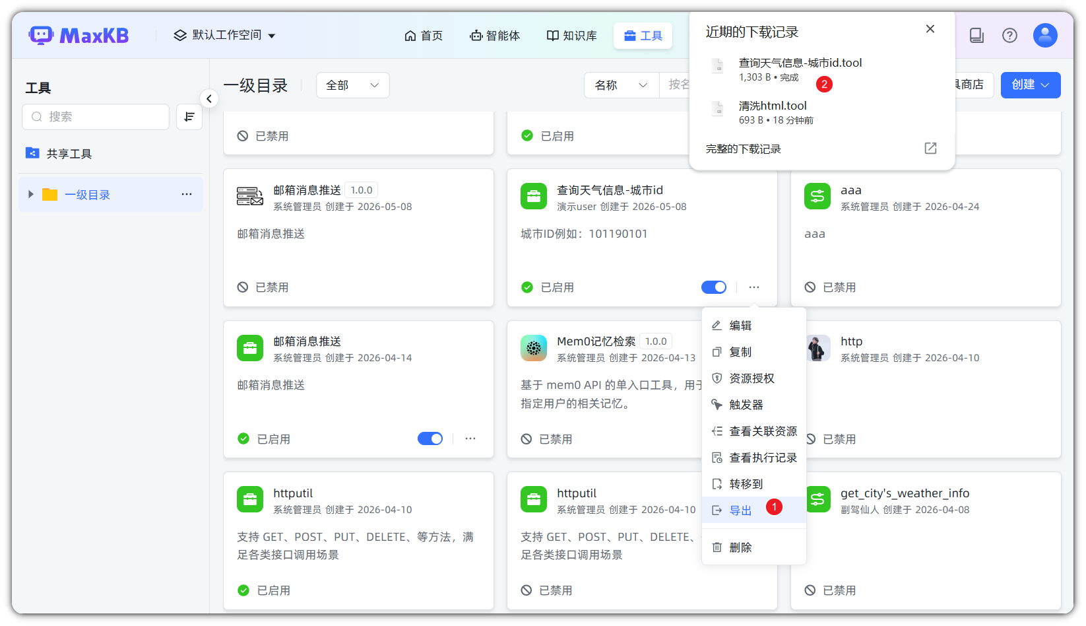Open the documentation book icon
The height and width of the screenshot is (626, 1086).
point(976,36)
